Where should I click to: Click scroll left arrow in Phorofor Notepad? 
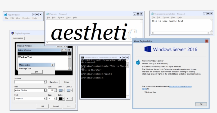pos(48,43)
